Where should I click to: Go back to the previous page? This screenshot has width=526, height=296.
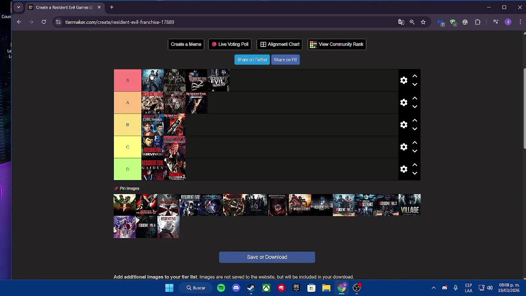point(19,22)
